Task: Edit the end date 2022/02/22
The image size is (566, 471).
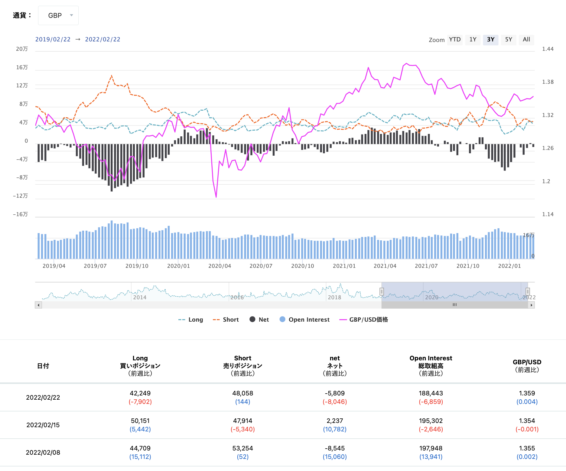Action: (102, 39)
